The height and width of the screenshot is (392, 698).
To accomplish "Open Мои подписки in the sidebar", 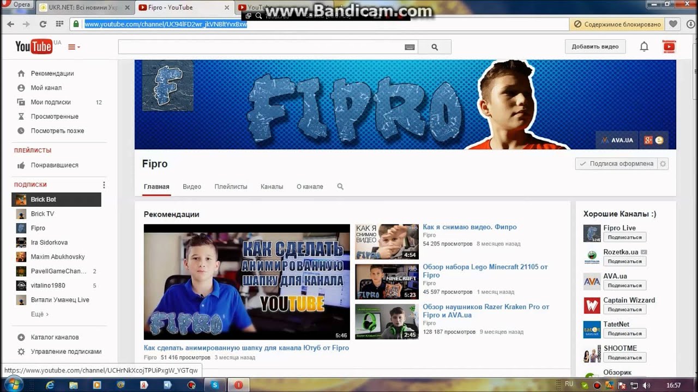I will 51,102.
